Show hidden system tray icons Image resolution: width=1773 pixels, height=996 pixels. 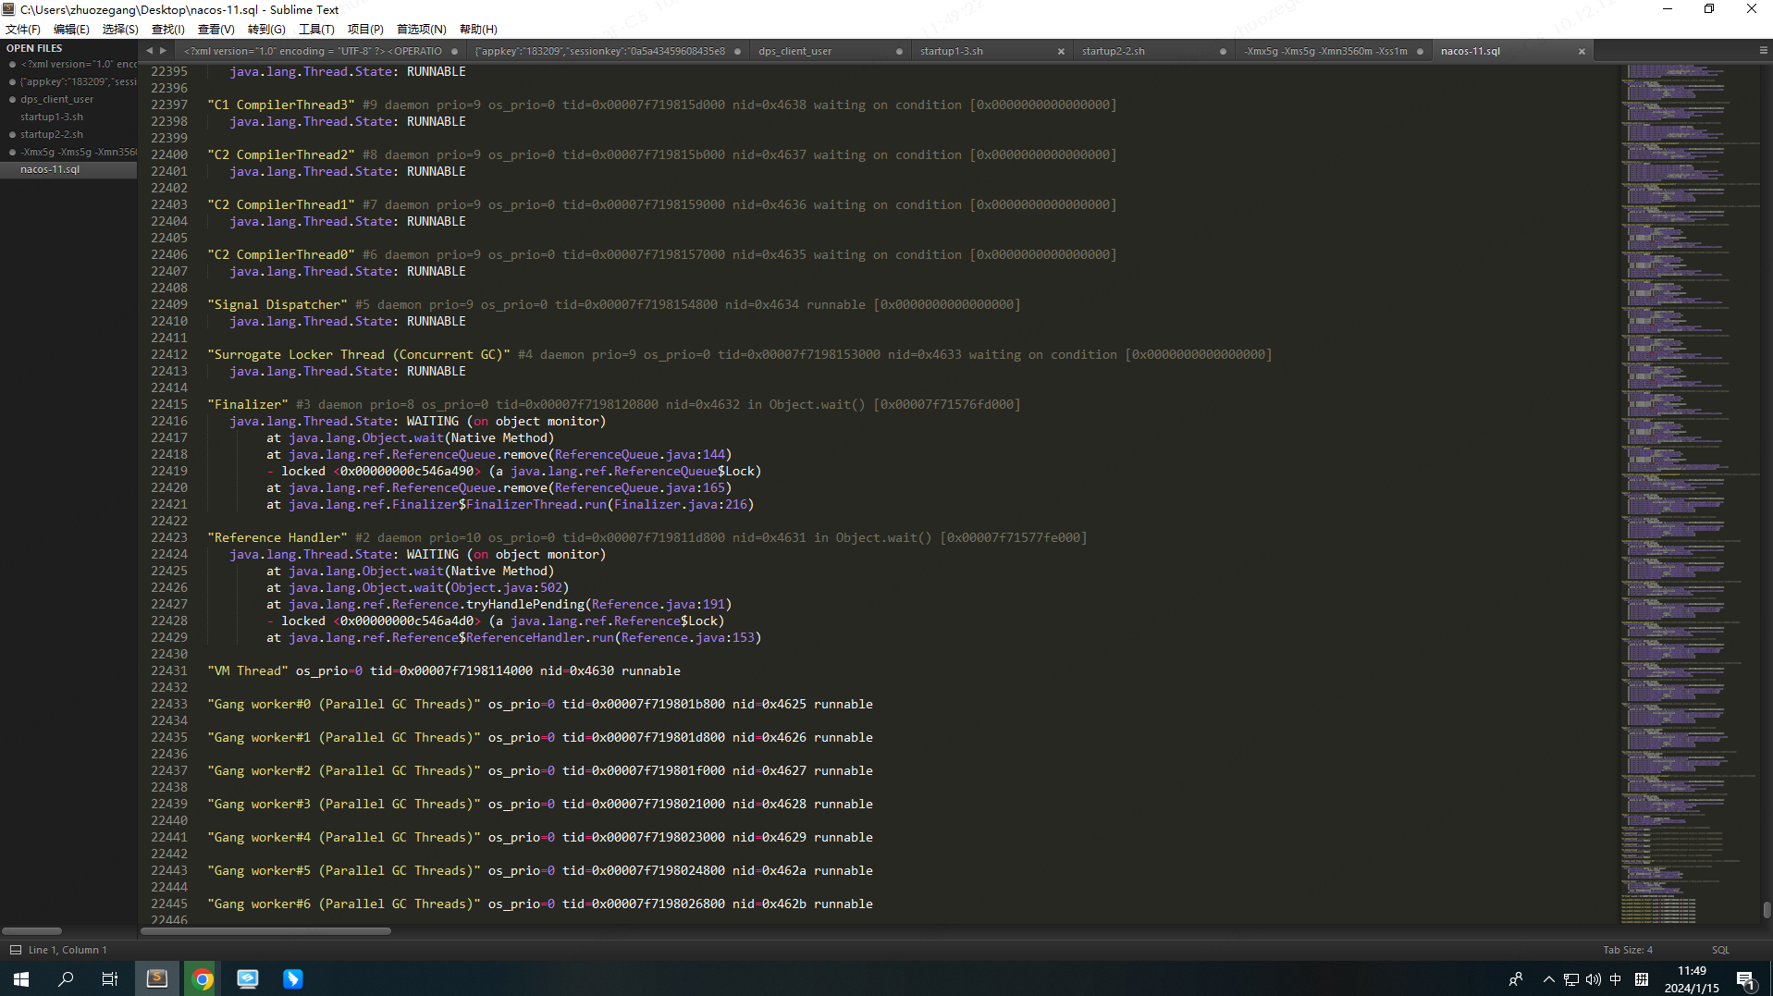coord(1548,979)
